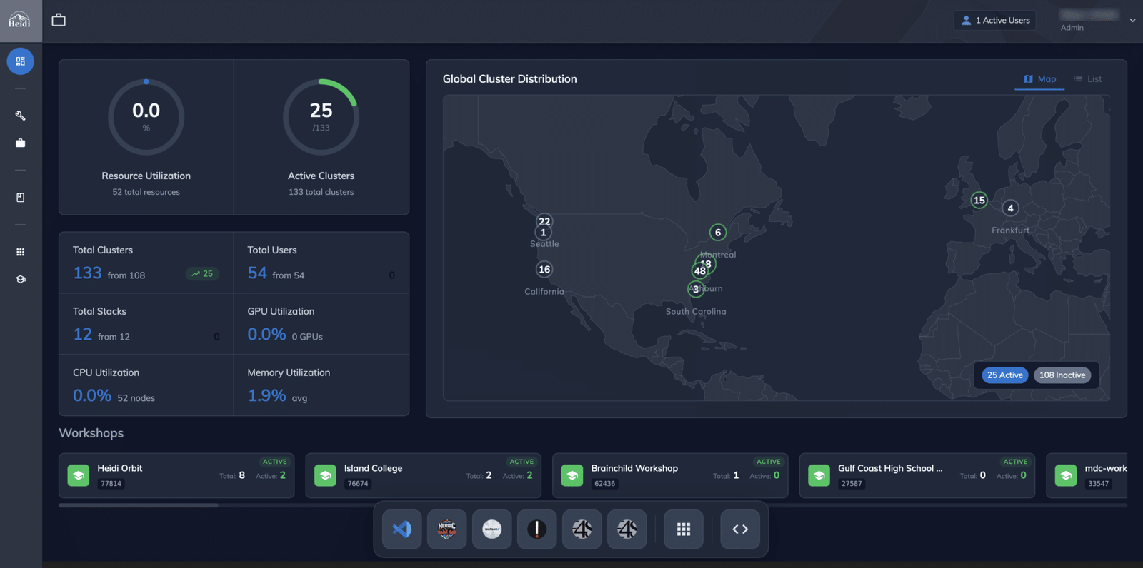This screenshot has width=1143, height=568.
Task: Open the graduation cap workshops sidebar icon
Action: 20,279
